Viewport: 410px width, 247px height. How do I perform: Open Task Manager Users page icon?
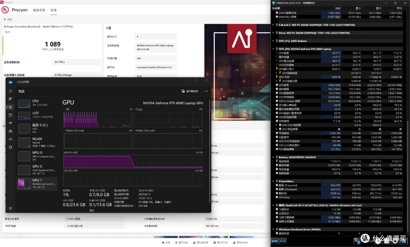11,131
